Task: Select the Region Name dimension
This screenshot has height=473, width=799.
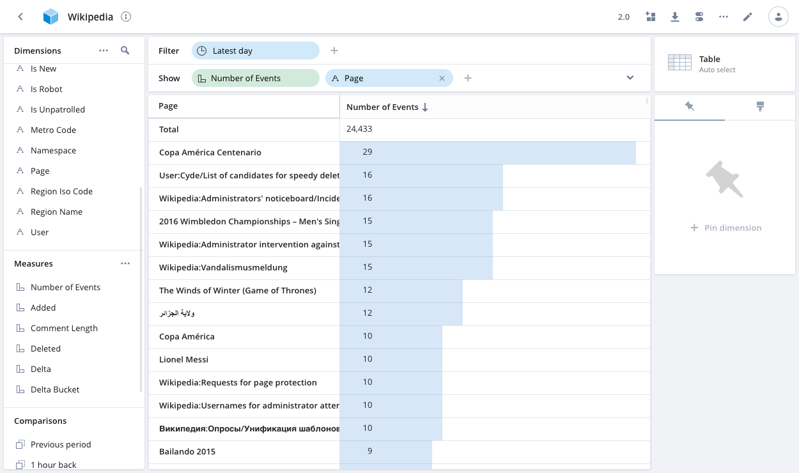Action: pos(74,212)
